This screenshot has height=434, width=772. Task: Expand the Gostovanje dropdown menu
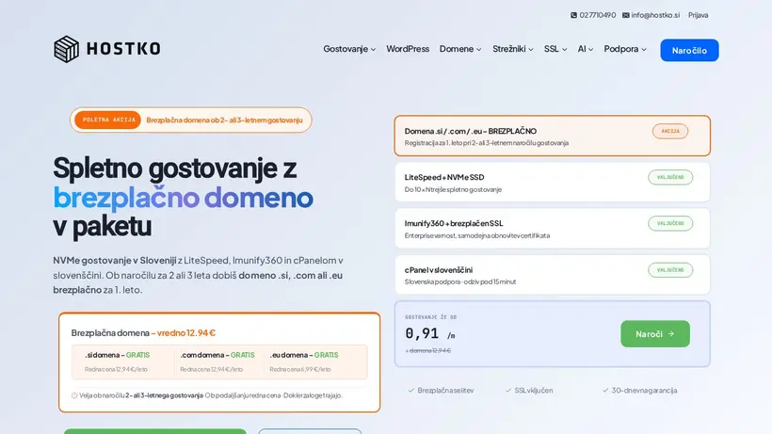[349, 49]
